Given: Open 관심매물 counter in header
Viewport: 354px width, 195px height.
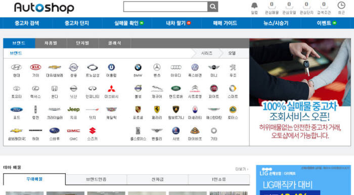Looking at the screenshot, I should (272, 8).
